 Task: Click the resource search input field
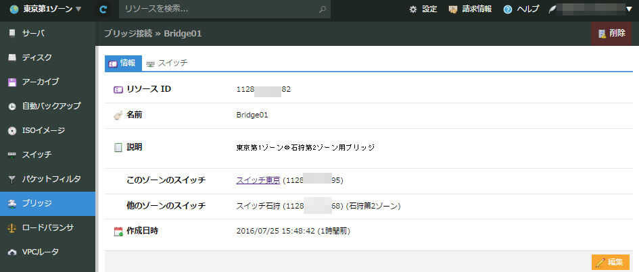pos(218,9)
